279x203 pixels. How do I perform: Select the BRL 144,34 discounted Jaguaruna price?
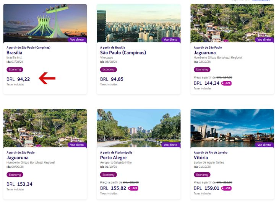click(x=207, y=83)
